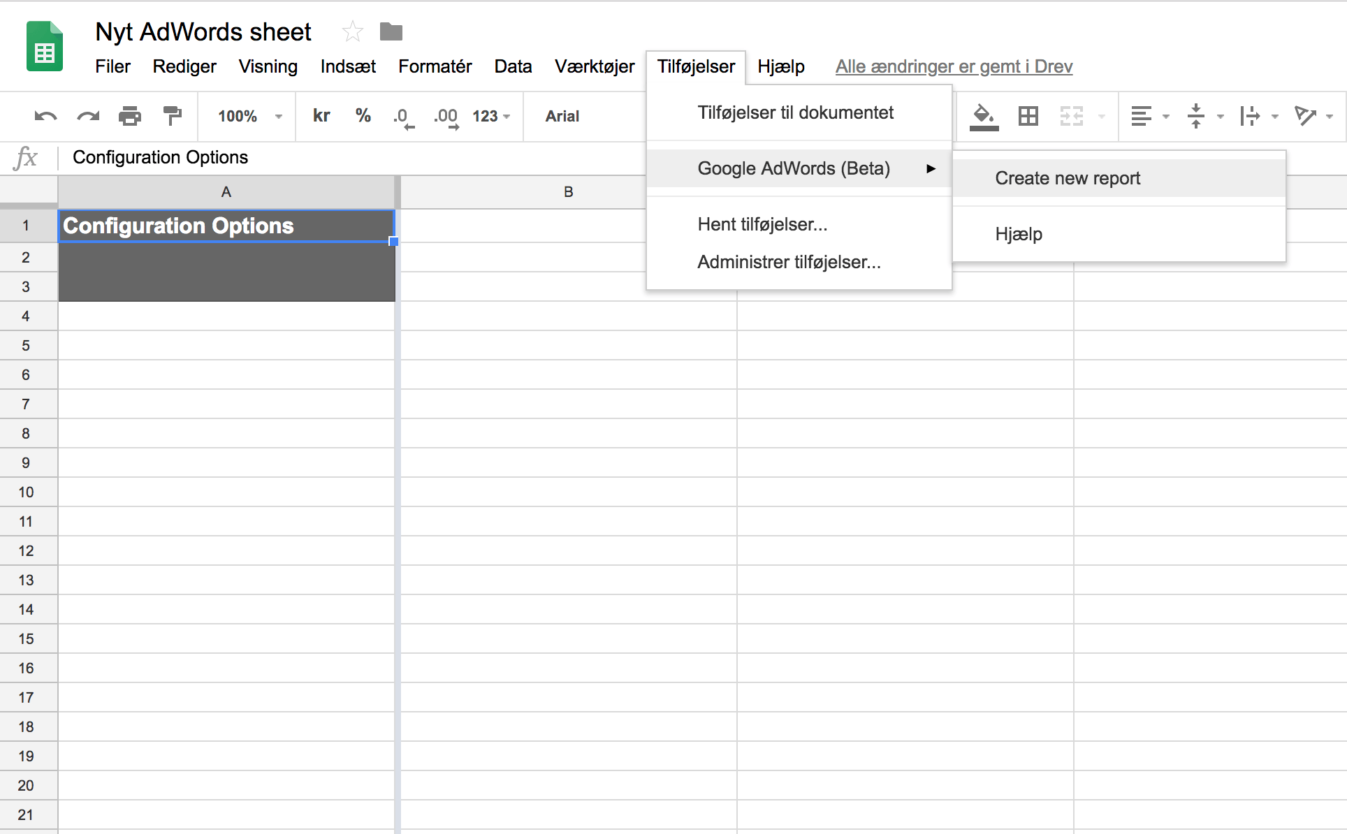Image resolution: width=1347 pixels, height=834 pixels.
Task: Select 'Hent tilføjelser...' entry
Action: click(799, 224)
